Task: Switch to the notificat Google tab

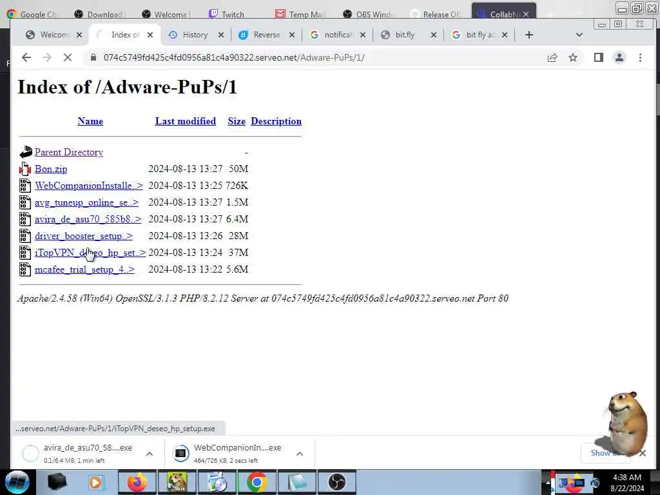Action: click(x=338, y=35)
